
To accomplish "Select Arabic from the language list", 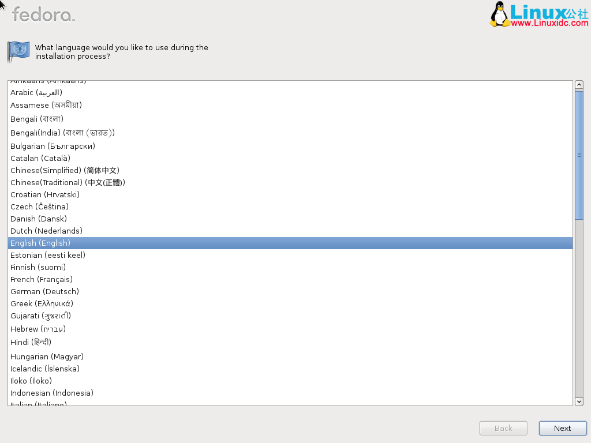I will point(290,93).
